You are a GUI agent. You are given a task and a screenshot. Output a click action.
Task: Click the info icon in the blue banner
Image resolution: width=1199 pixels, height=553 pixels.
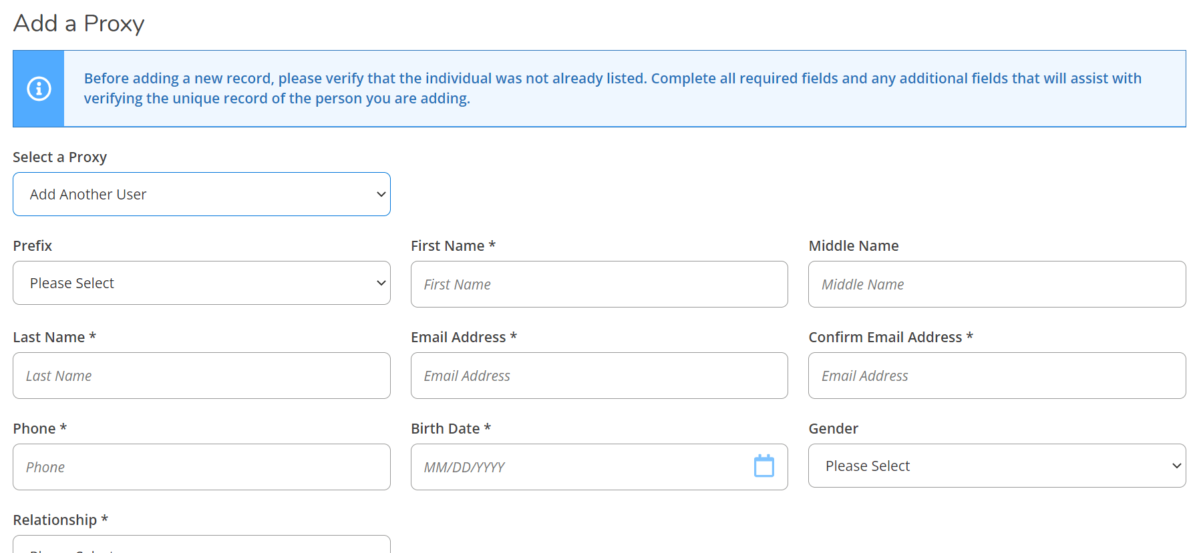[39, 89]
